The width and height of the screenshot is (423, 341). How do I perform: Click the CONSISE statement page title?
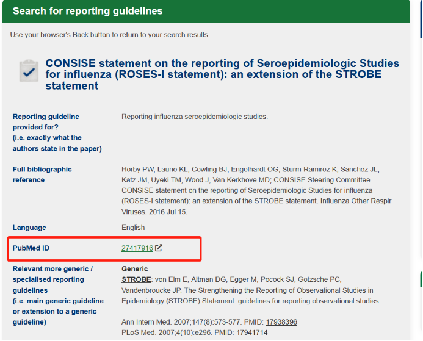pyautogui.click(x=222, y=74)
